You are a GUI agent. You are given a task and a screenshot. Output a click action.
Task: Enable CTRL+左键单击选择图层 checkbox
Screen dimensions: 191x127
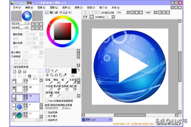[x=46, y=101]
